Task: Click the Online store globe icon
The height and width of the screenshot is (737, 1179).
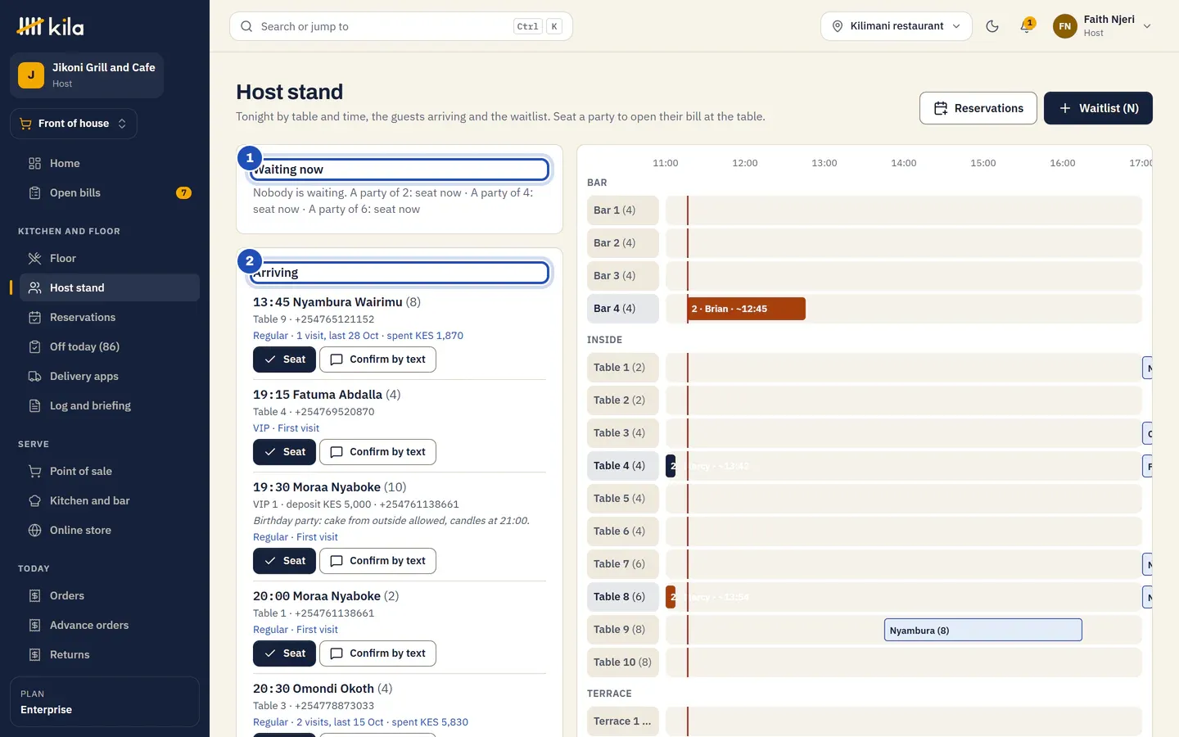Action: (34, 530)
